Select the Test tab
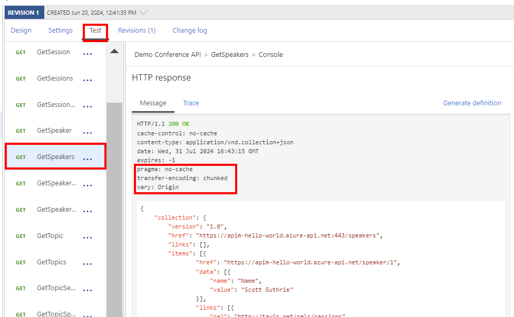This screenshot has height=317, width=514. [95, 31]
